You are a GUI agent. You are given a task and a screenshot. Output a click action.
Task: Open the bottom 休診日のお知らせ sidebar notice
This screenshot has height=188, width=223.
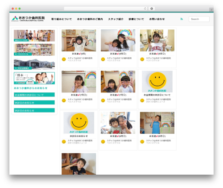pyautogui.click(x=34, y=110)
